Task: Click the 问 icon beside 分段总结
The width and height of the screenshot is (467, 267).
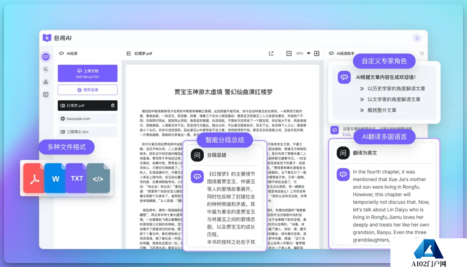Action: (197, 155)
